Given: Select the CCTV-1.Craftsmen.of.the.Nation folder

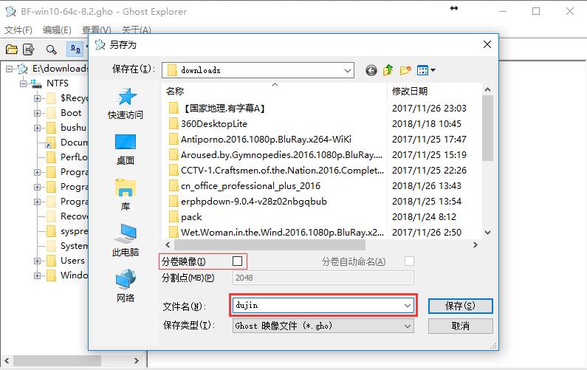Looking at the screenshot, I should coord(276,171).
